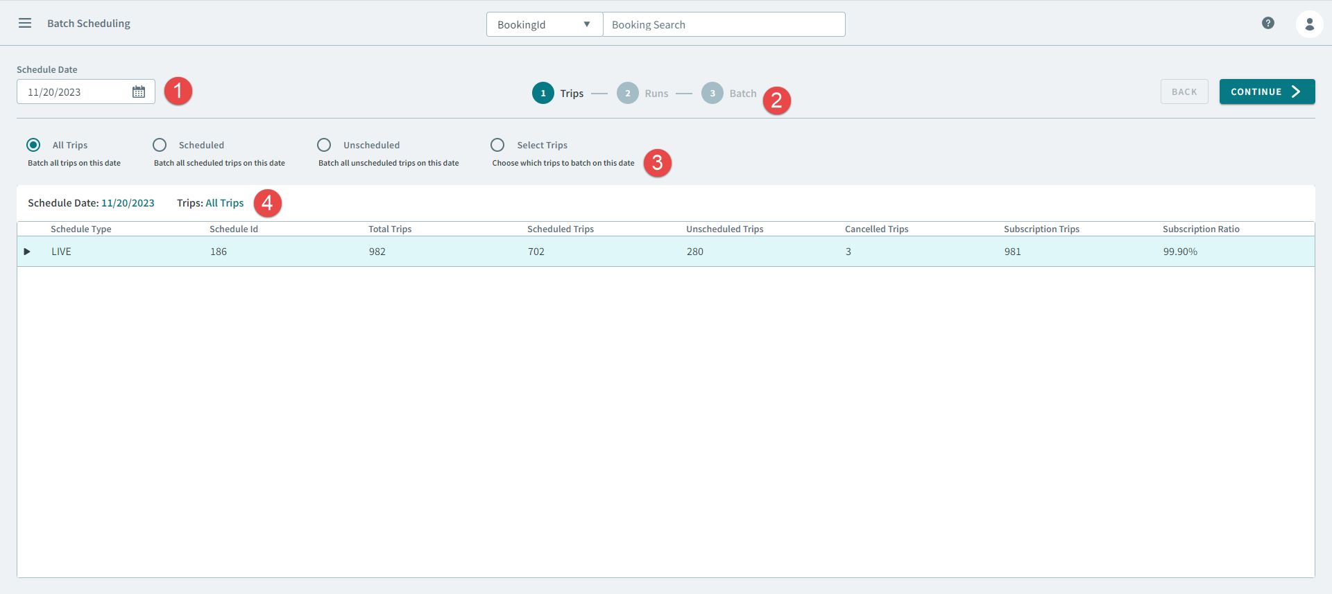1332x594 pixels.
Task: Open the BookingId search type dropdown
Action: 545,24
